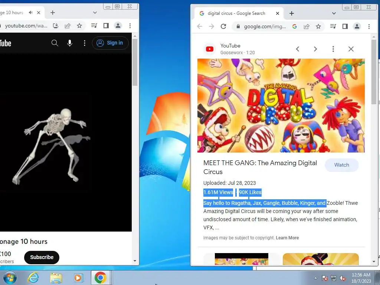Close the image preview panel
Screen dimensions: 380x285
click(x=351, y=49)
